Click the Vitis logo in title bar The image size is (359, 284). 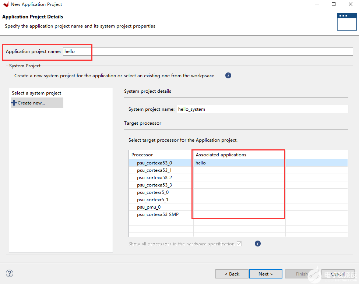[x=5, y=4]
